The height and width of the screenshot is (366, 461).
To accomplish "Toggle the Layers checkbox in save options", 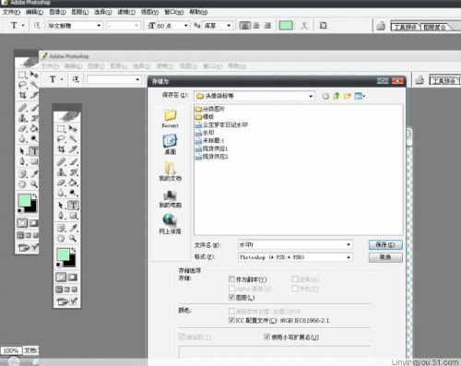I will pyautogui.click(x=231, y=297).
